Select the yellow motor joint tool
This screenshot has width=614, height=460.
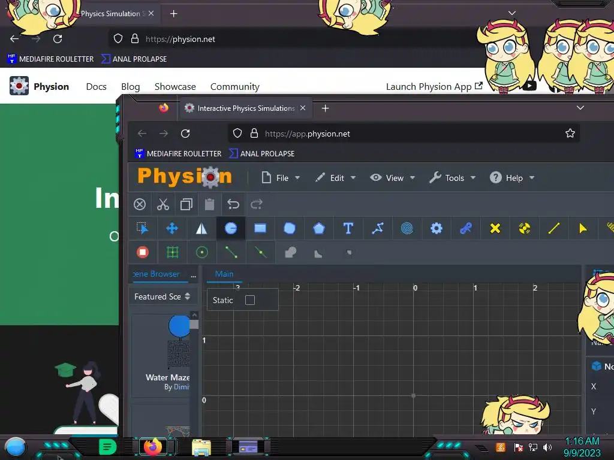(x=524, y=228)
